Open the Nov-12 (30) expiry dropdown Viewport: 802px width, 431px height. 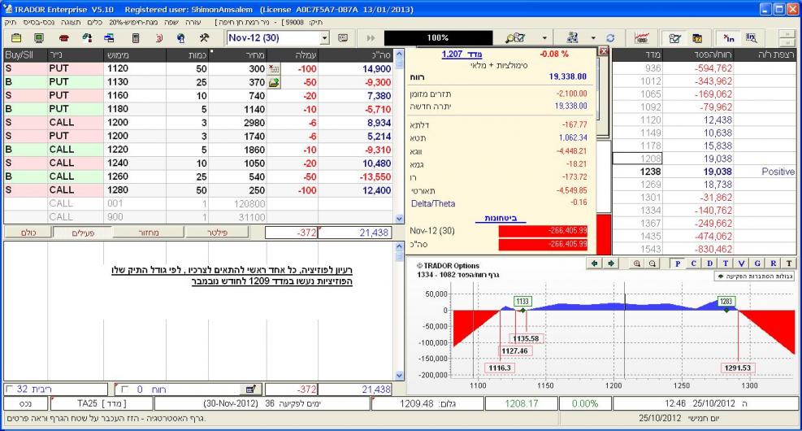coord(325,38)
